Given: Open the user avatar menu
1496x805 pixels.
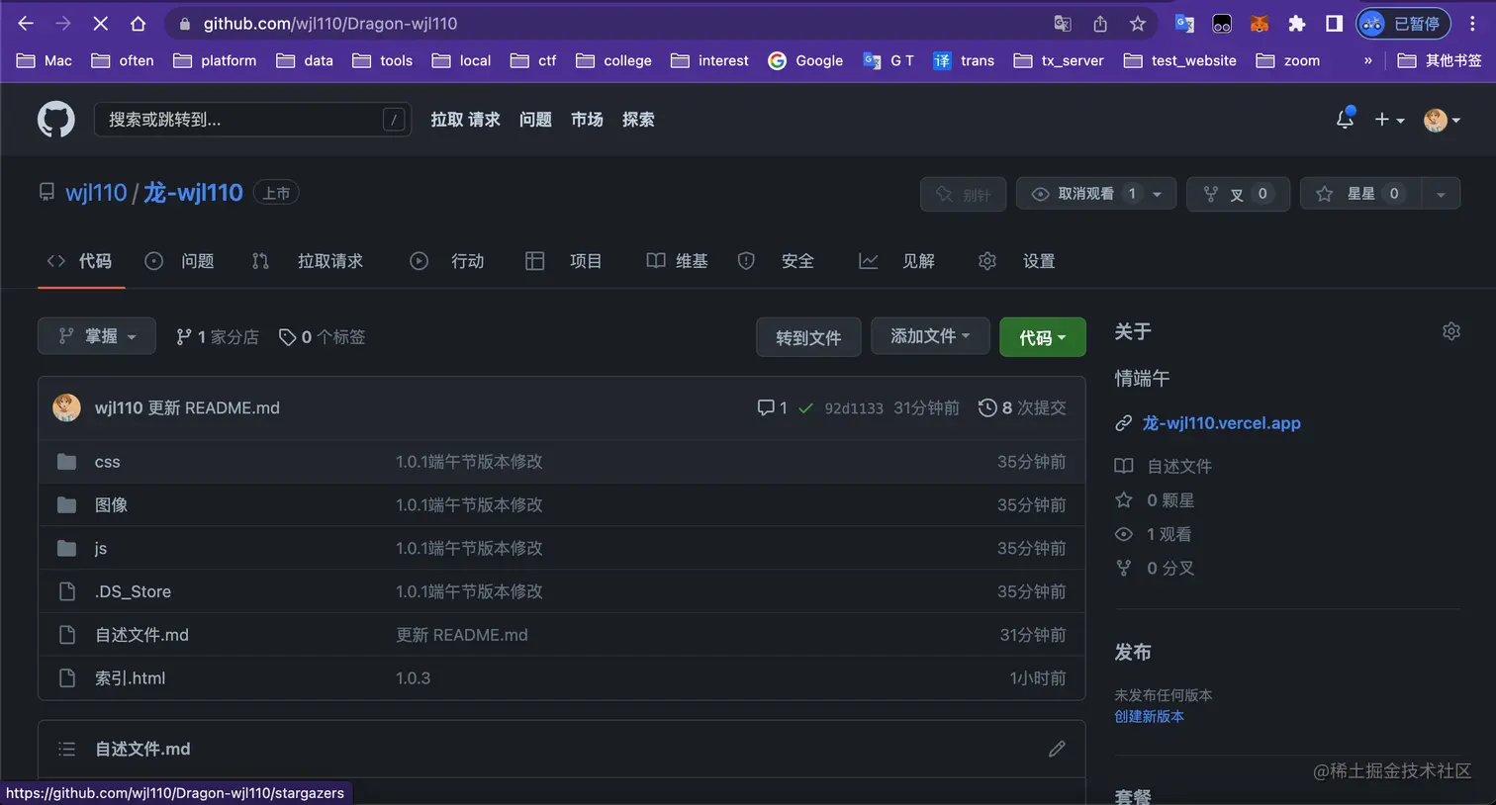Looking at the screenshot, I should click(1442, 120).
